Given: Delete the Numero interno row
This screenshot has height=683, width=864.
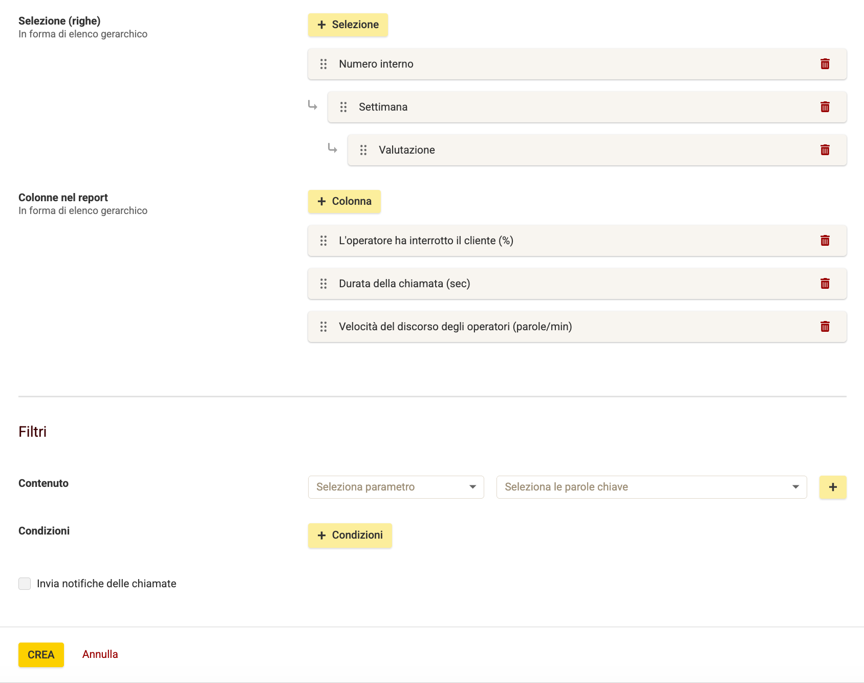Looking at the screenshot, I should pos(825,64).
